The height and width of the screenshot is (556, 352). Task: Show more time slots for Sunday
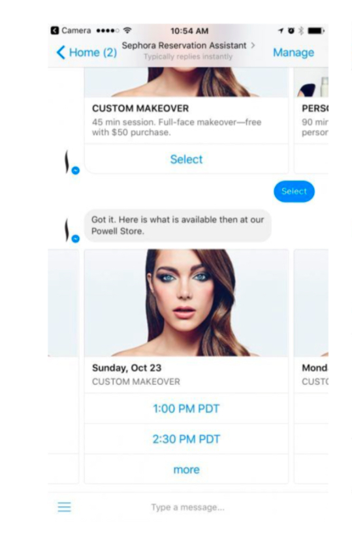186,469
